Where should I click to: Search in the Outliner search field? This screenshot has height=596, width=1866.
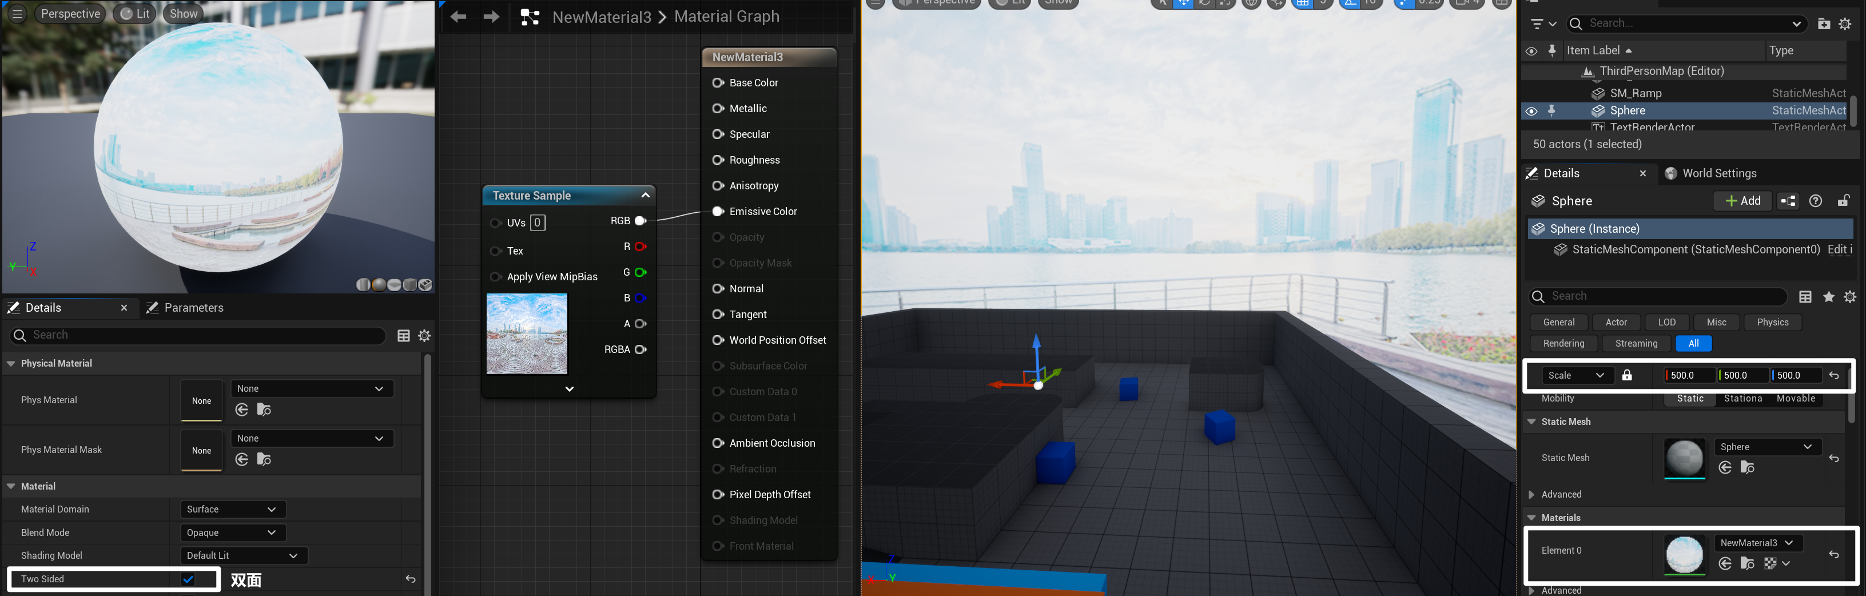click(x=1686, y=24)
